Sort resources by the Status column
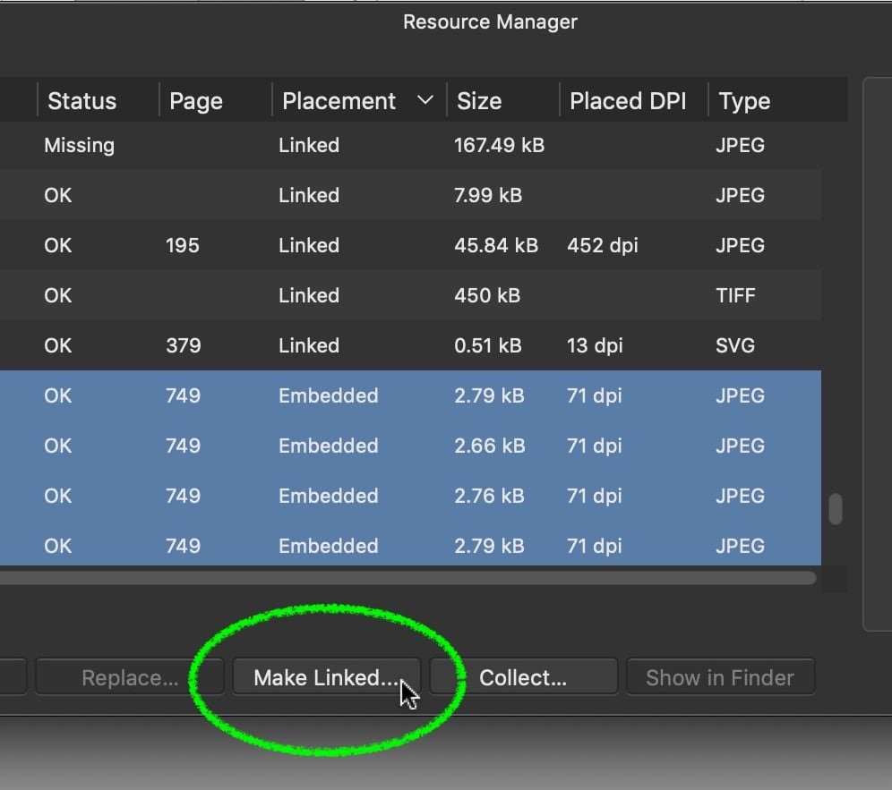 (81, 100)
